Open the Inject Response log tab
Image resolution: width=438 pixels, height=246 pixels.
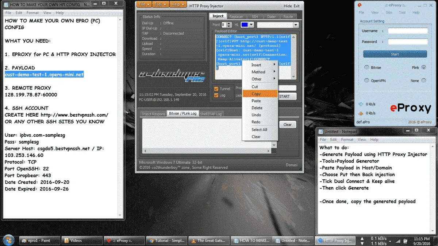click(154, 114)
